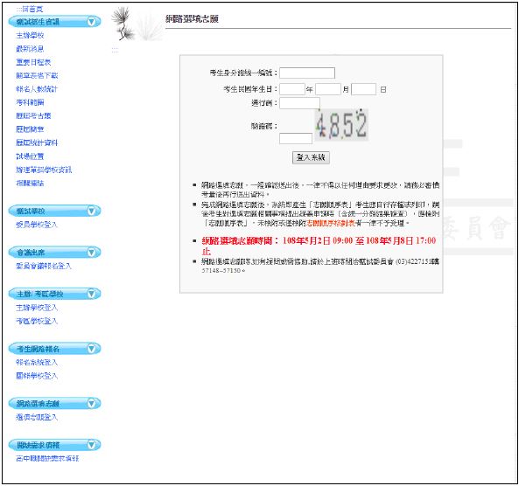519x486 pixels.
Task: Focus the 驗證碼 captcha input box
Action: click(x=296, y=138)
